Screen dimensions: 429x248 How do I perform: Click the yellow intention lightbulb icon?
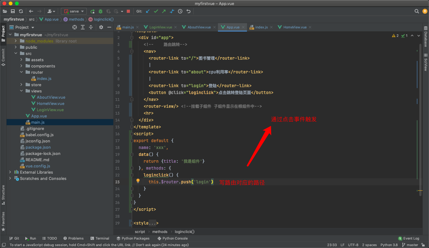(x=138, y=181)
